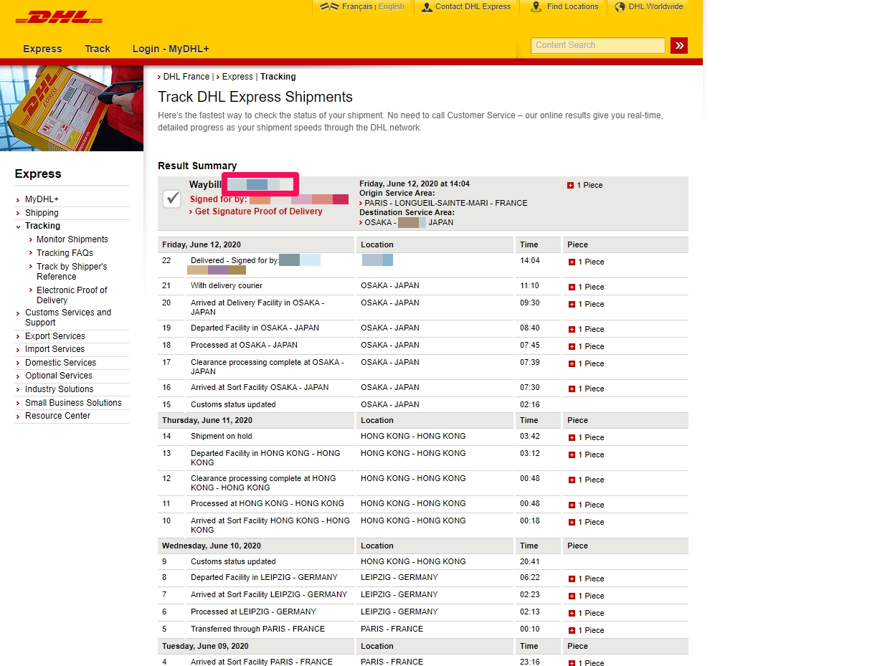Open Track by Shipper's Reference
Image resolution: width=890 pixels, height=666 pixels.
[72, 272]
